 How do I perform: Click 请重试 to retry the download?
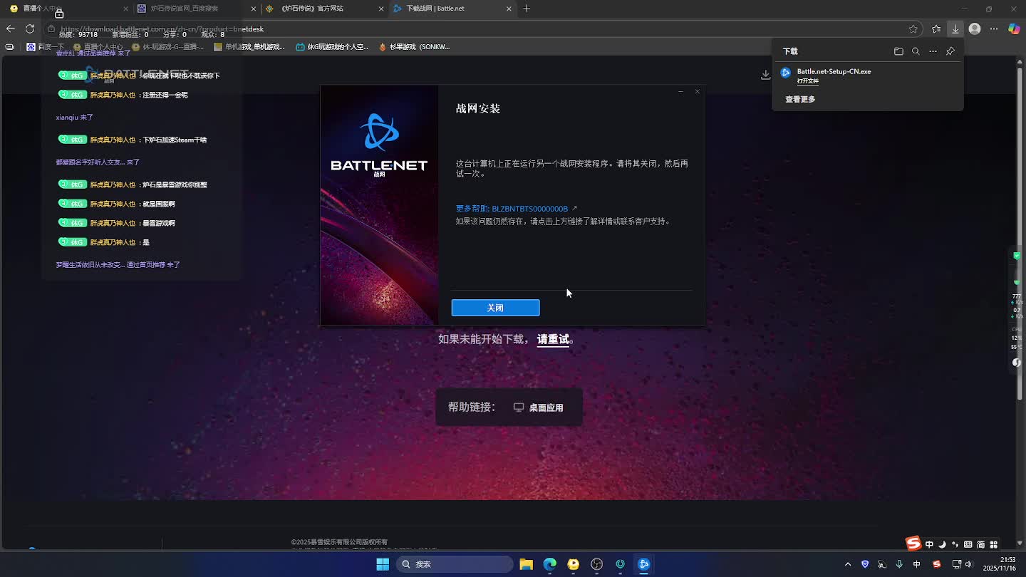553,339
